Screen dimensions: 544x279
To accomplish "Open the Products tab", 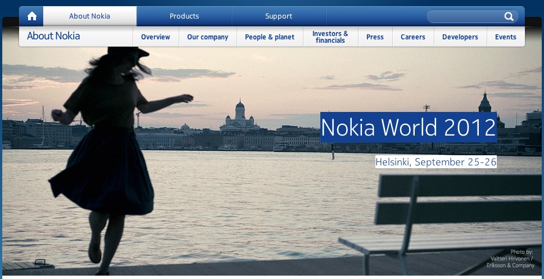I will click(x=184, y=16).
